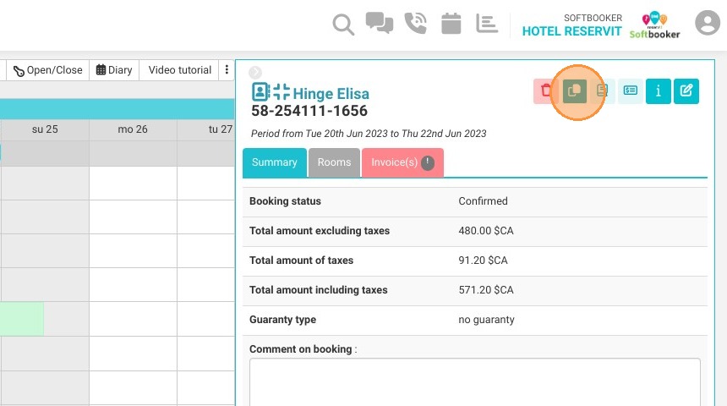Select the mo 26 column header

pyautogui.click(x=133, y=129)
